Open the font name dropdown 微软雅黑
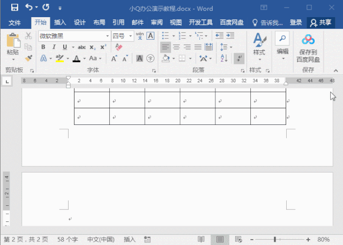343x245 pixels. [107, 36]
